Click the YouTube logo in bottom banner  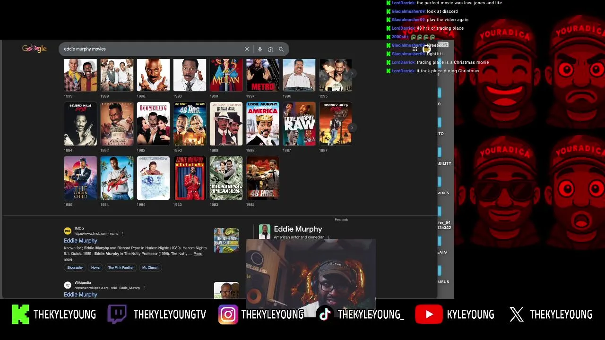[428, 314]
